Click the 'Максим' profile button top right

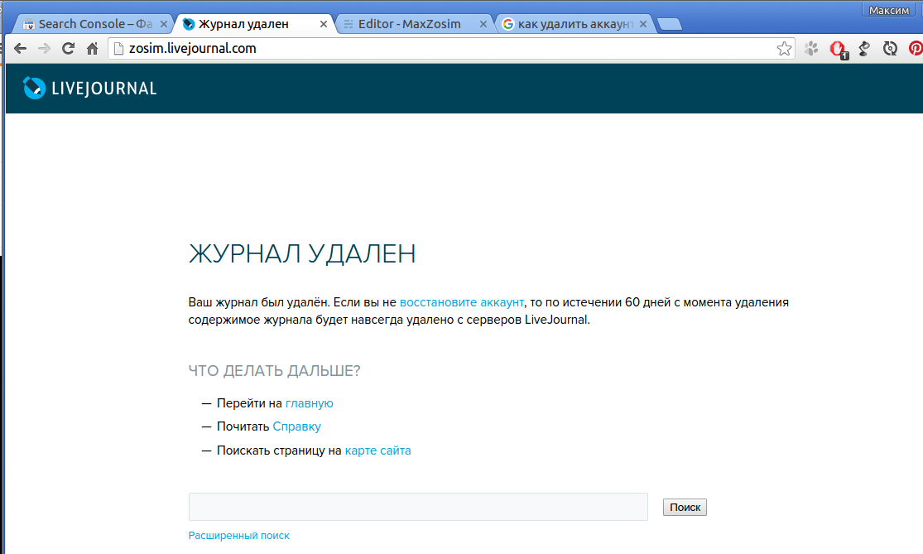click(x=889, y=9)
